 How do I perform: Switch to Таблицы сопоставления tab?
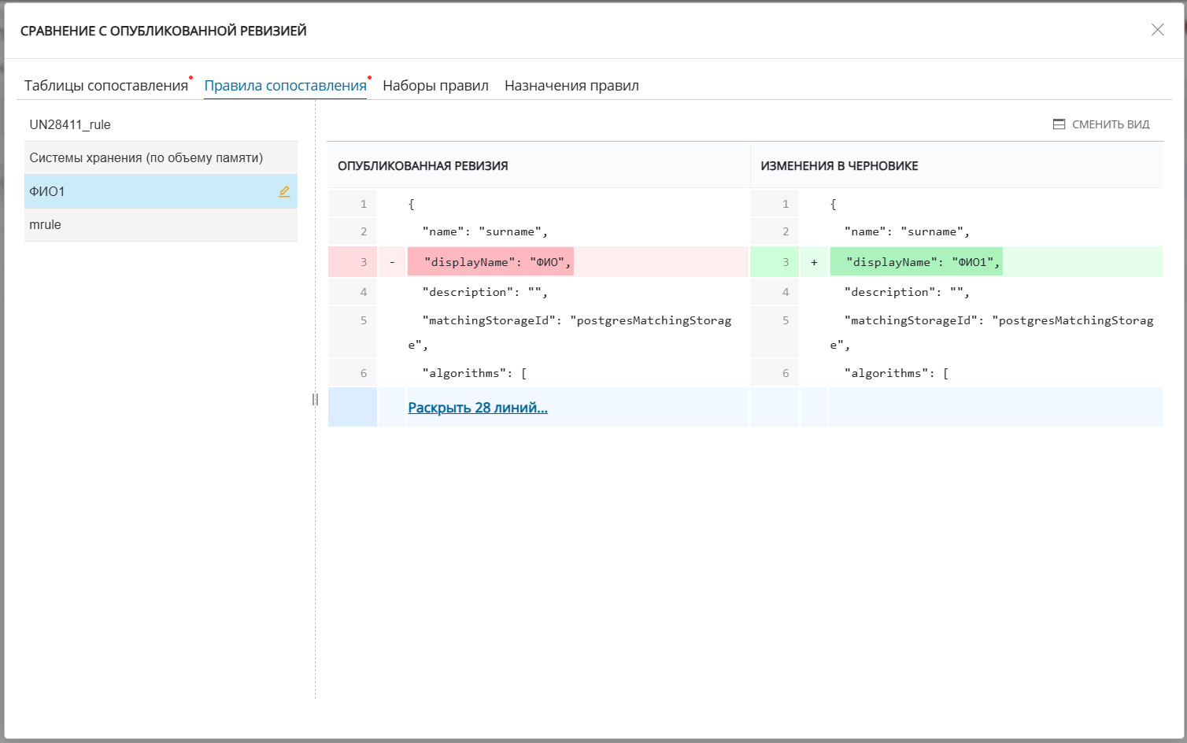(106, 86)
